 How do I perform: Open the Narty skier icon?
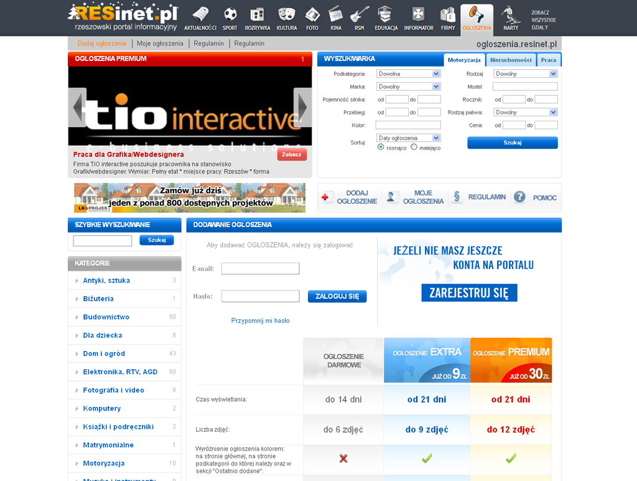coord(510,15)
